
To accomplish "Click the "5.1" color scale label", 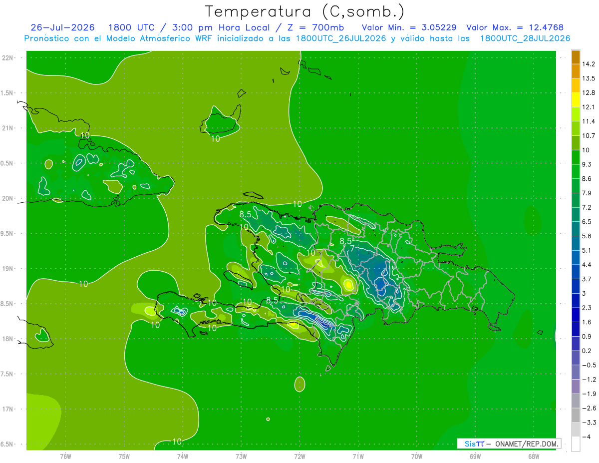I will tap(588, 250).
